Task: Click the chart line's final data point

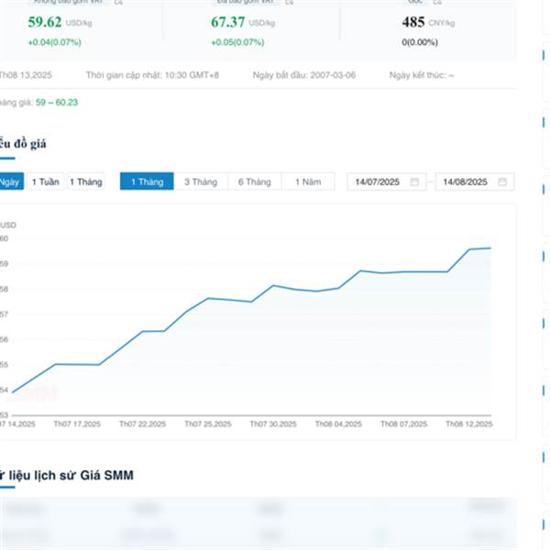Action: tap(490, 248)
